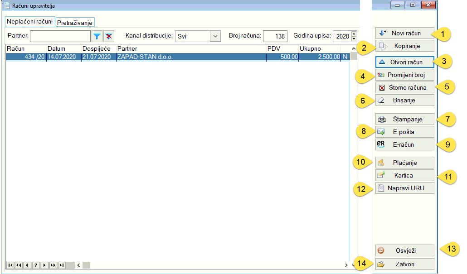
Task: Select the Neplaćeni računi tab
Action: [30, 22]
